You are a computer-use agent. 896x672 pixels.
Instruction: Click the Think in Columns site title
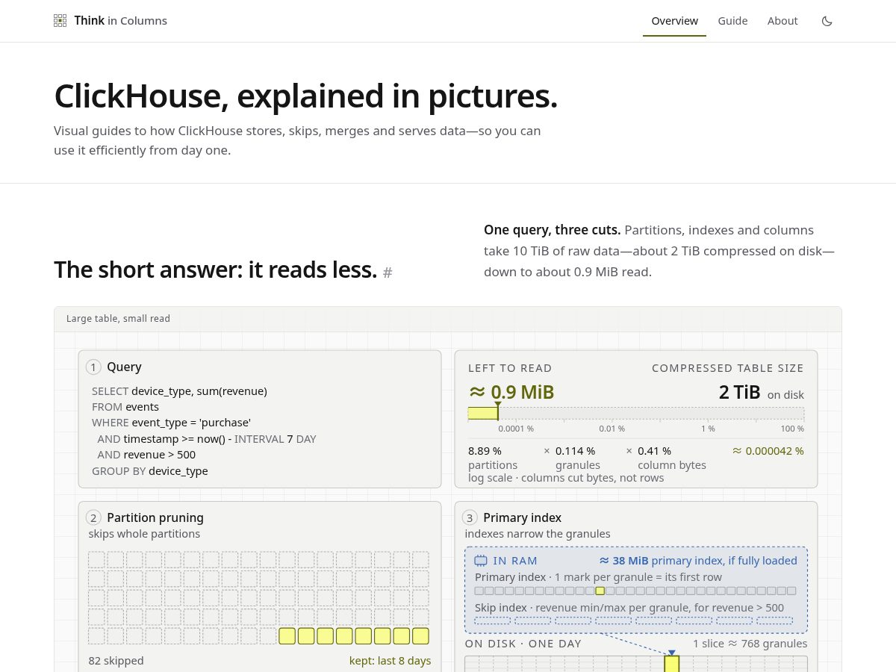point(121,21)
